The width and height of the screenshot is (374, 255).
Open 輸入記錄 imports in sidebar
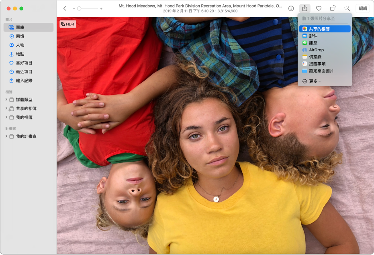[29, 81]
